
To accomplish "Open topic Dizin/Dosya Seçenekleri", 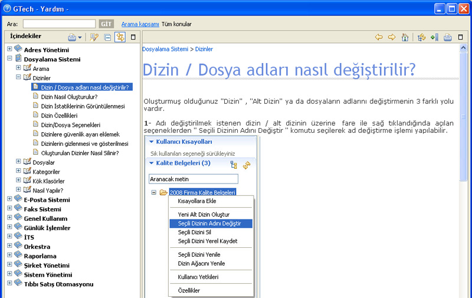I will point(70,125).
